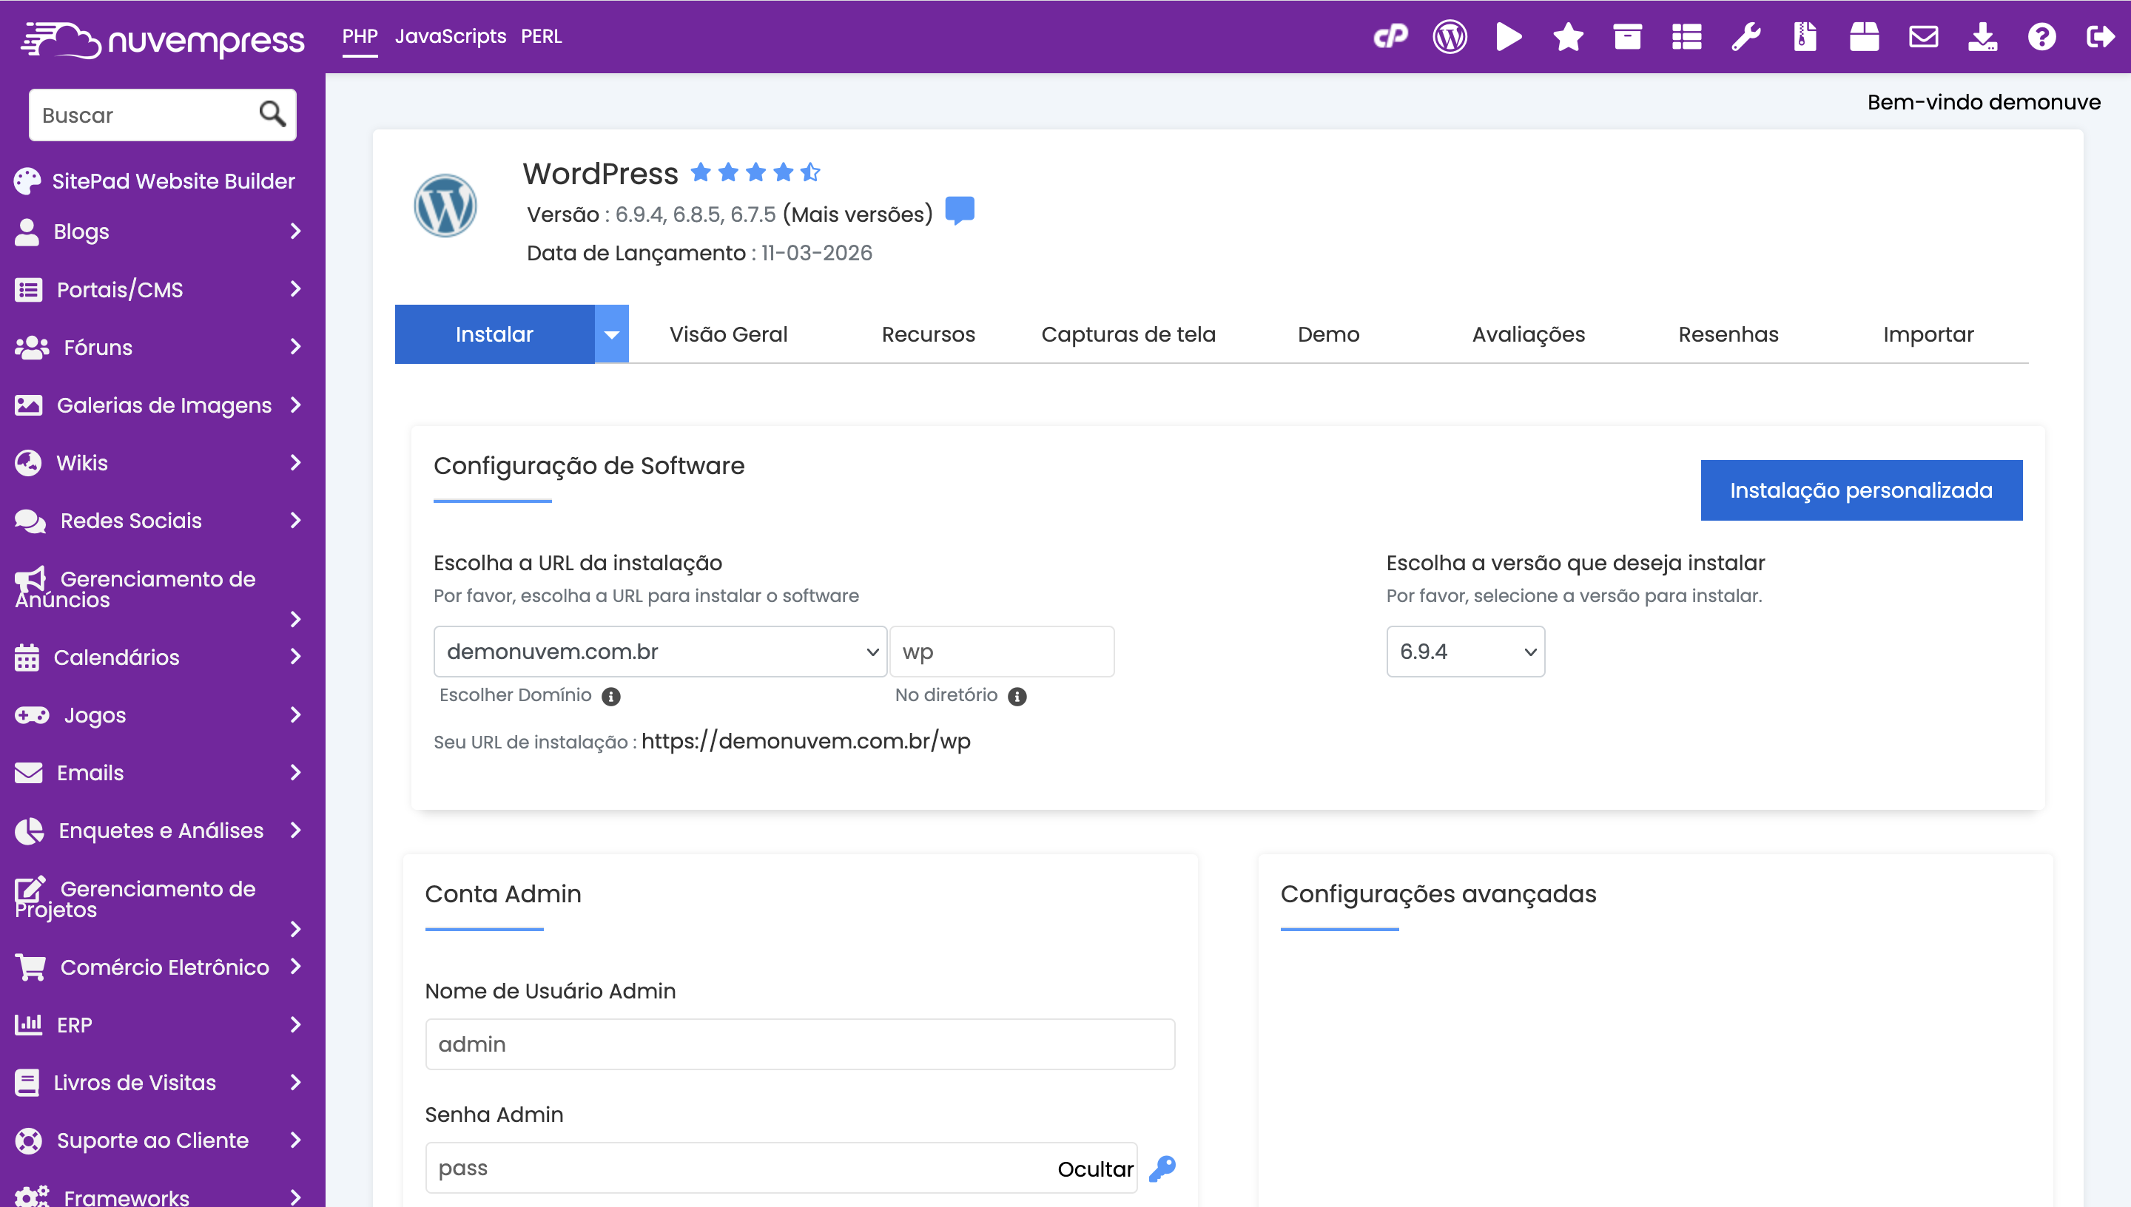Click the WordPress manager icon in top toolbar
2131x1207 pixels.
point(1450,36)
